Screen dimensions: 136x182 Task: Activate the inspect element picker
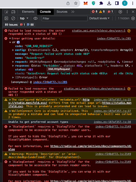(x=6, y=12)
